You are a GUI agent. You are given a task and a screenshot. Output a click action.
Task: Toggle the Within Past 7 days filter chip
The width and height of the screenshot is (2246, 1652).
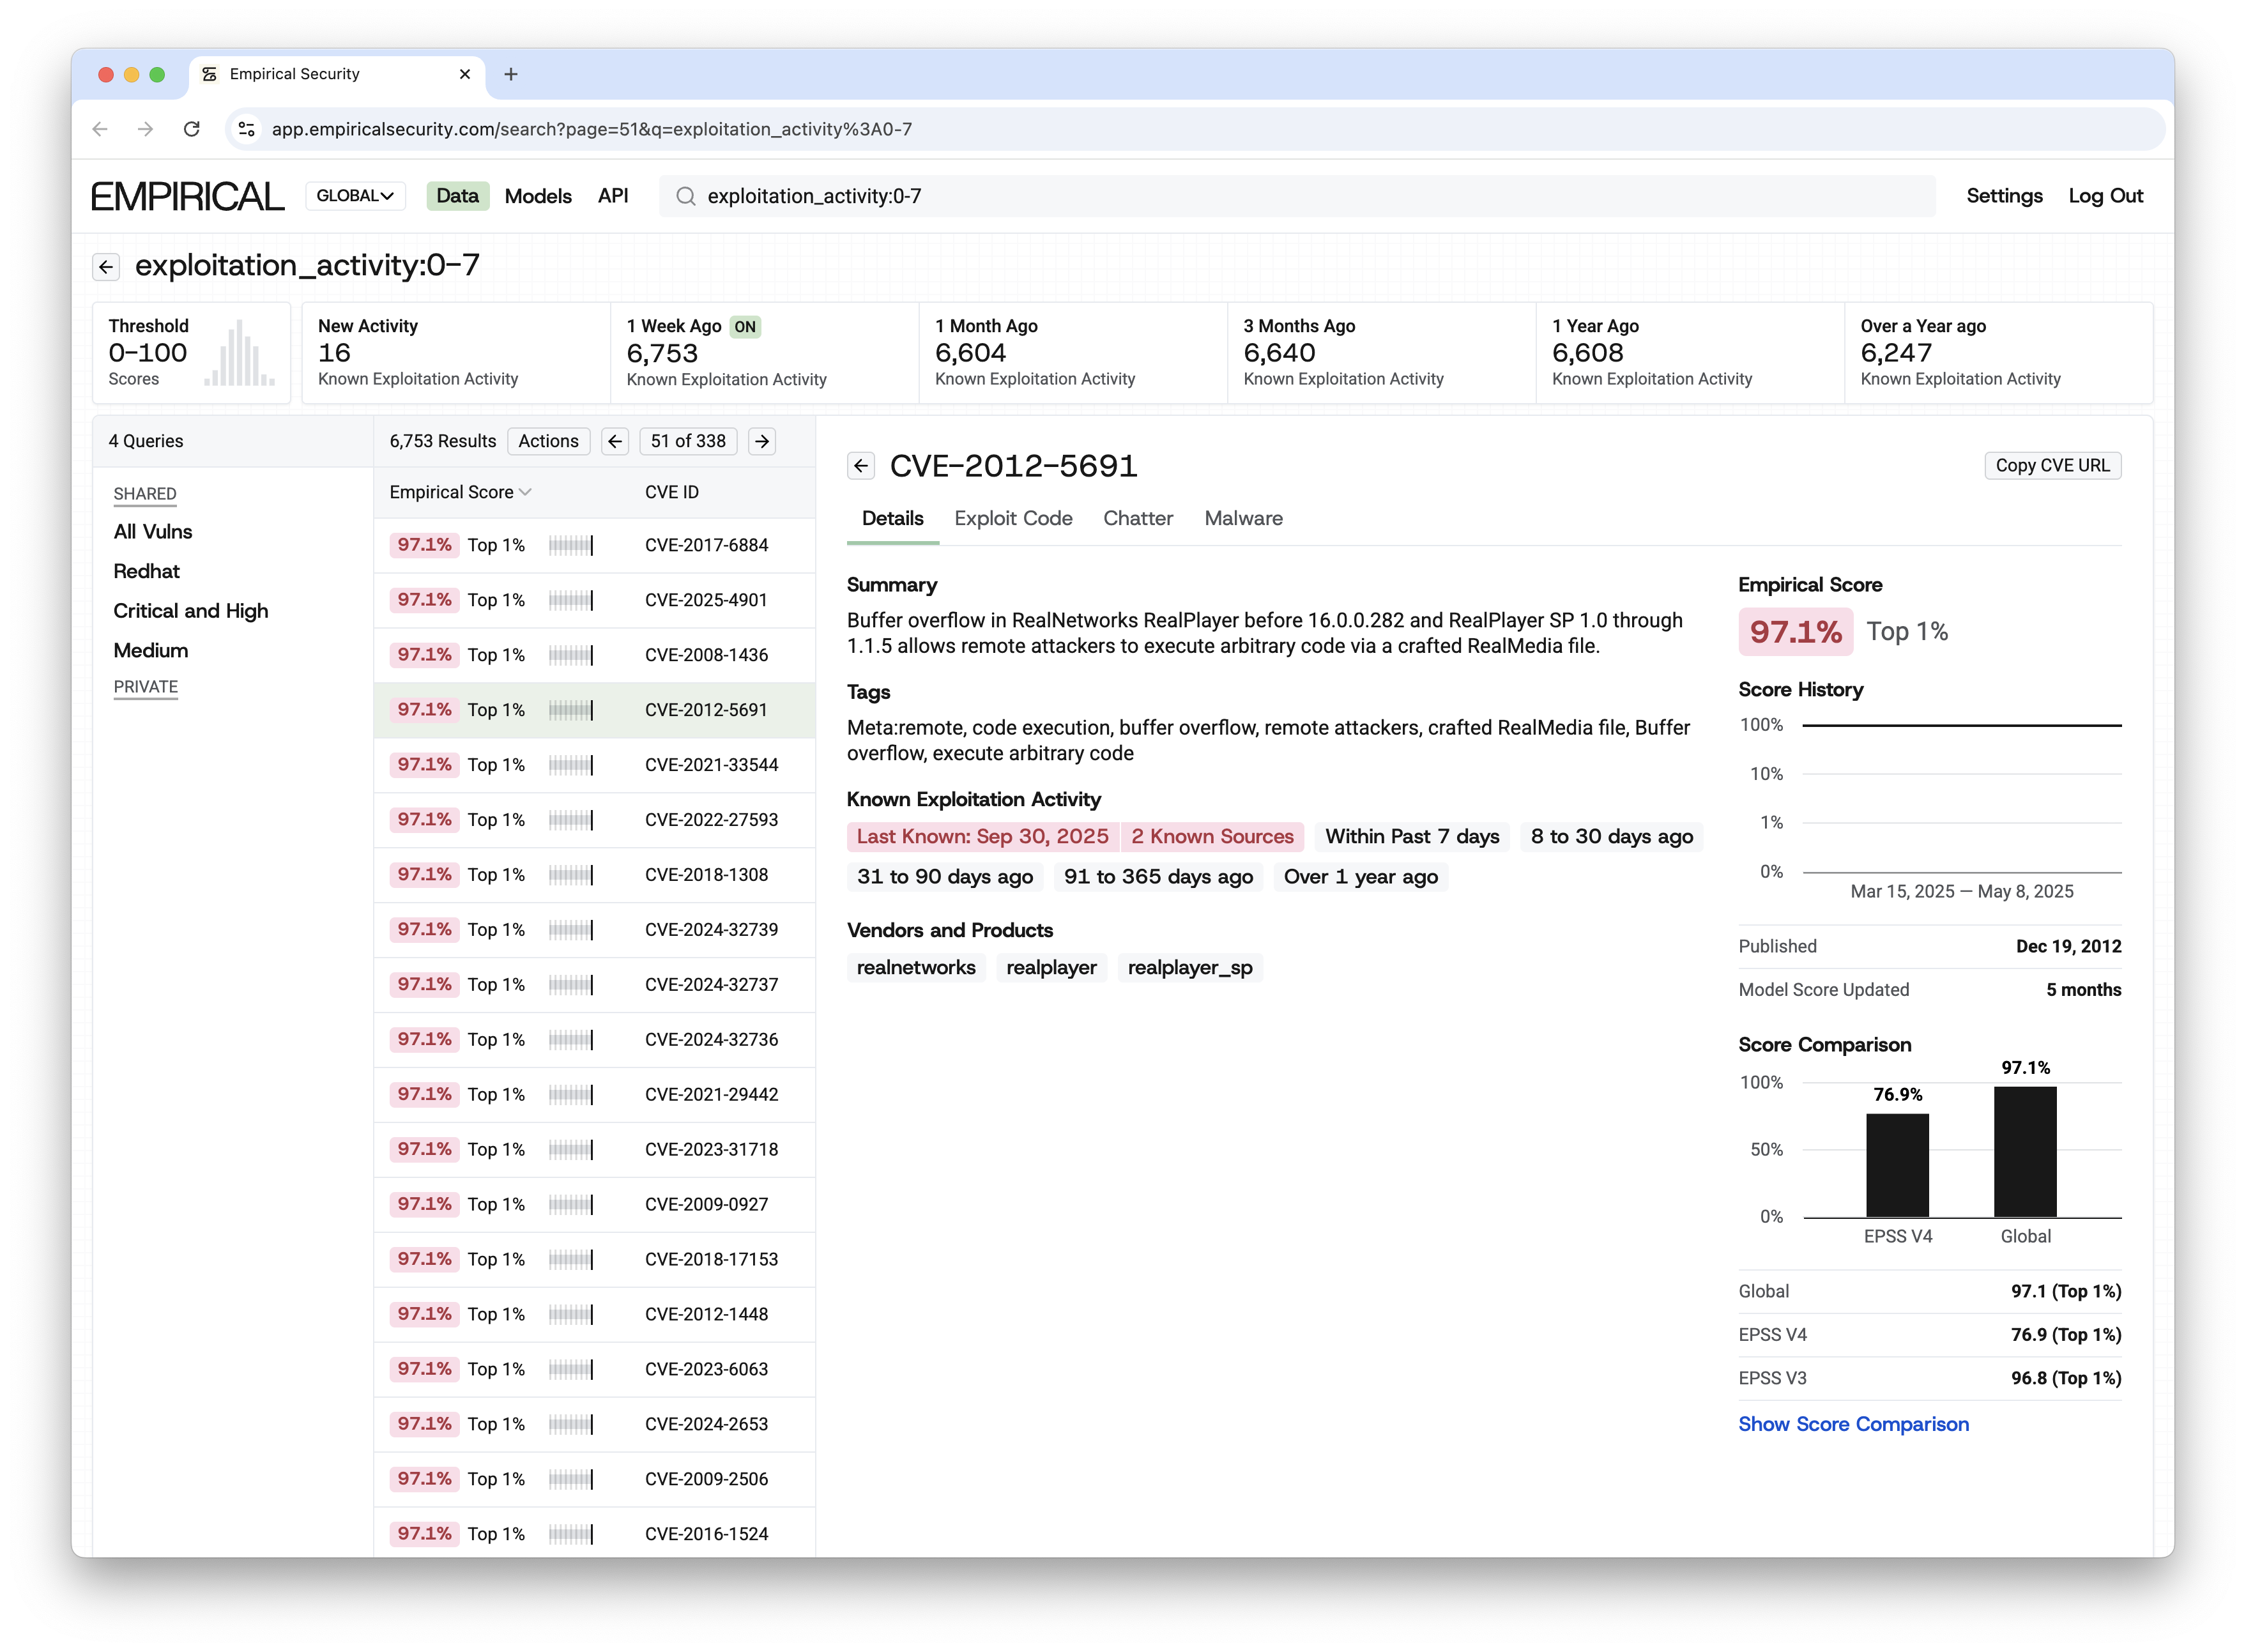point(1412,837)
